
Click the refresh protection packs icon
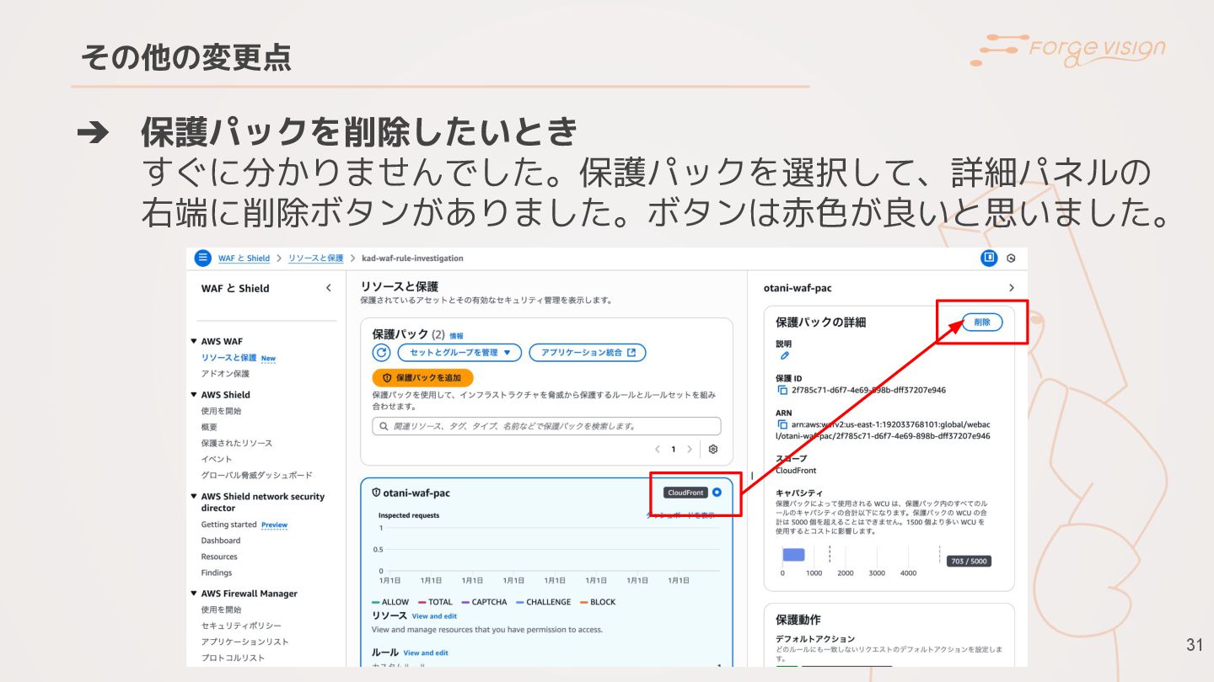coord(381,353)
